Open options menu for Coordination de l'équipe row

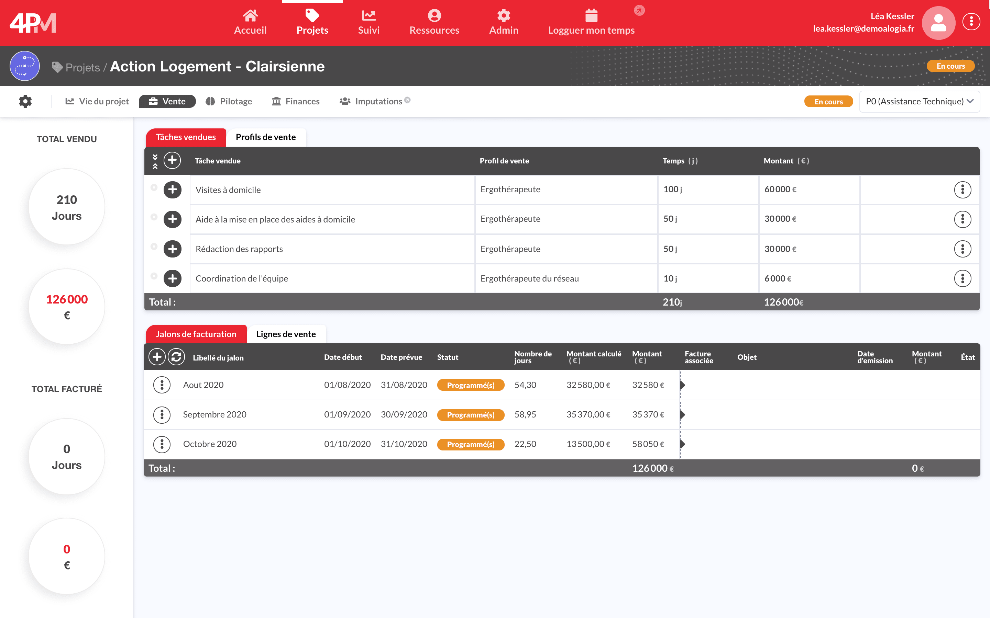[x=962, y=278]
